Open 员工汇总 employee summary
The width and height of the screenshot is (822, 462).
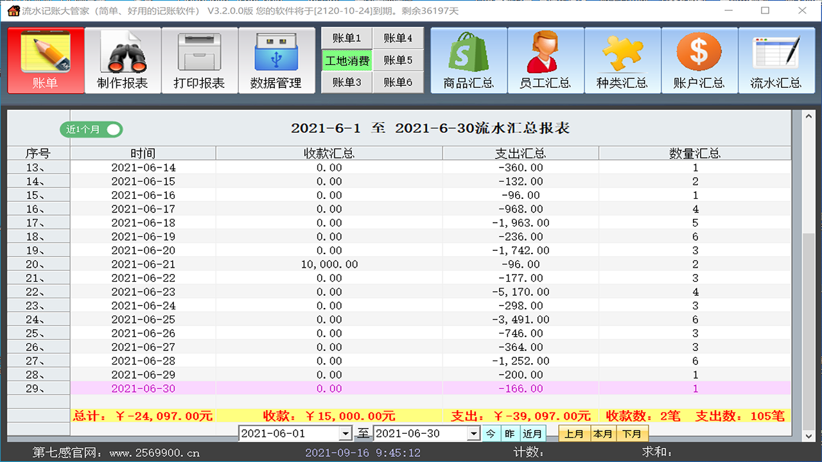pos(545,60)
